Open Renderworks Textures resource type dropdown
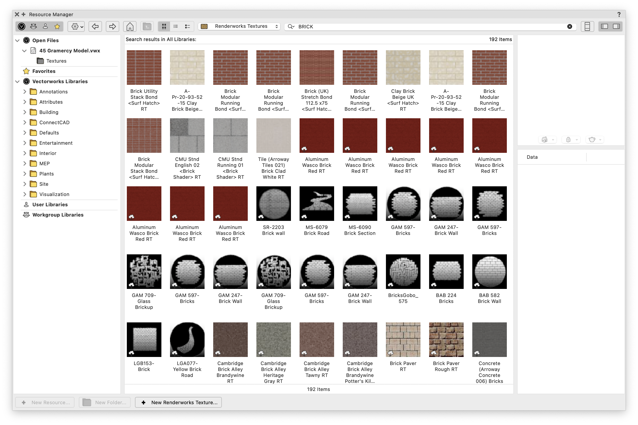Viewport: 638px width, 425px height. [239, 26]
